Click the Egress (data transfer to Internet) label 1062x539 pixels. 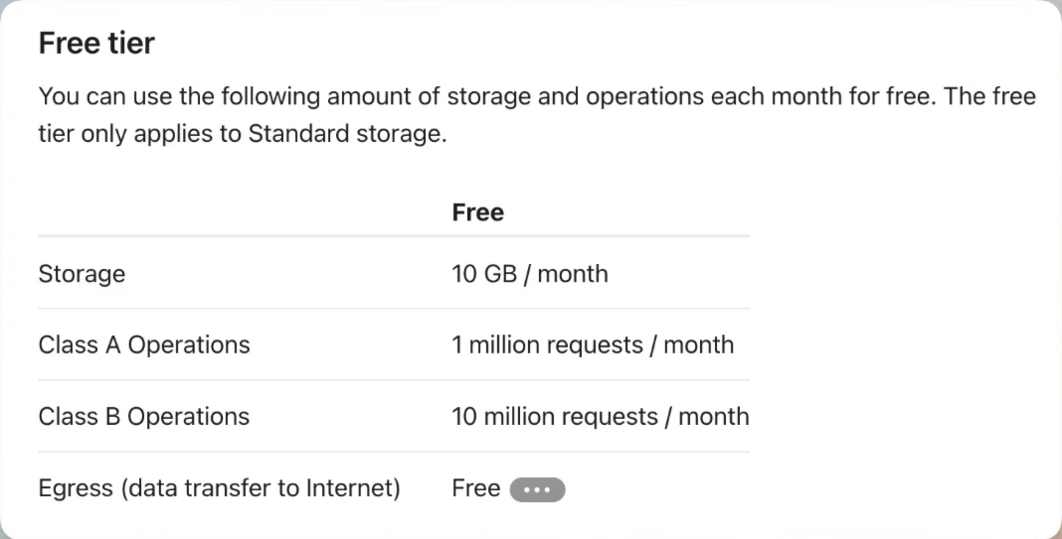(220, 488)
